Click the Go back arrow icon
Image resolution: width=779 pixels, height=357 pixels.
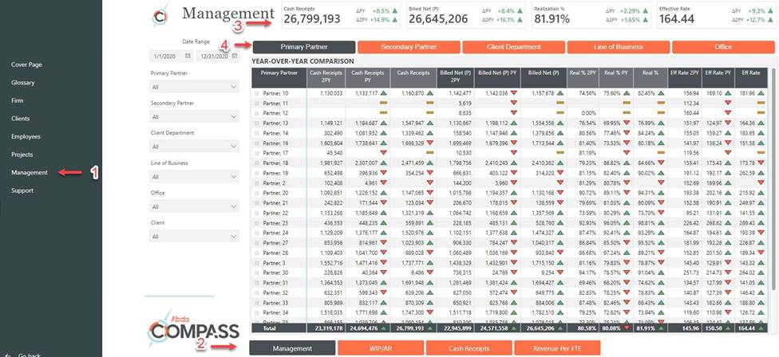[x=7, y=355]
